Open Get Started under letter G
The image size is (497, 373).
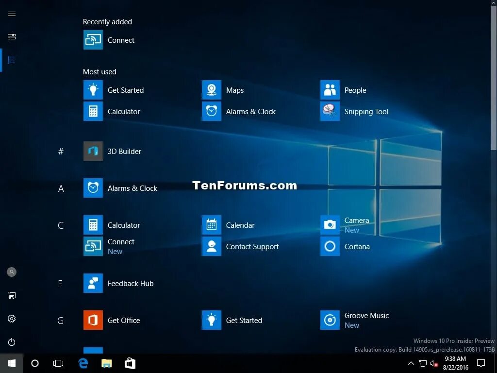pos(212,320)
